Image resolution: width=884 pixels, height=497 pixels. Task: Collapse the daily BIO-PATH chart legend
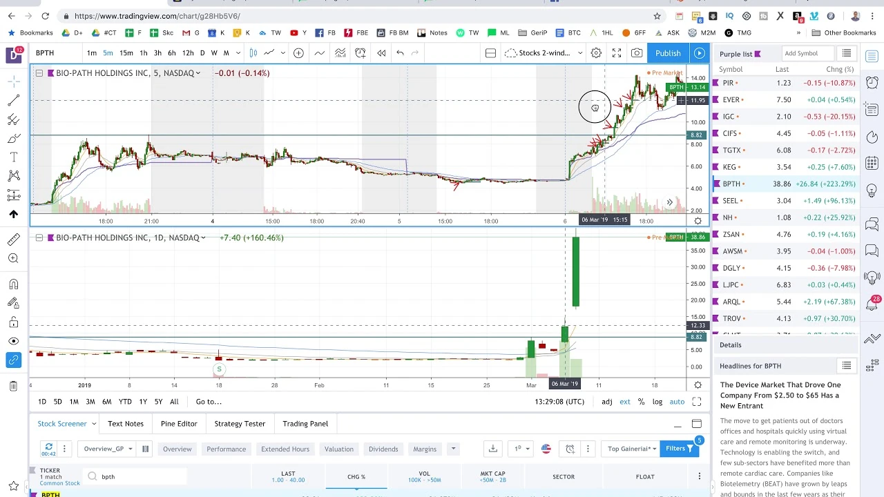point(39,237)
